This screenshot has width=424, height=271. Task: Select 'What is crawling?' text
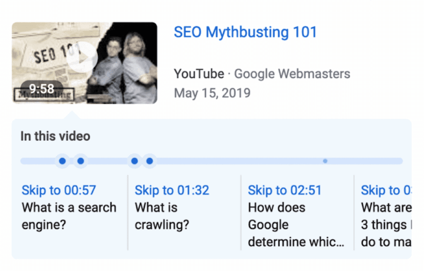162,216
